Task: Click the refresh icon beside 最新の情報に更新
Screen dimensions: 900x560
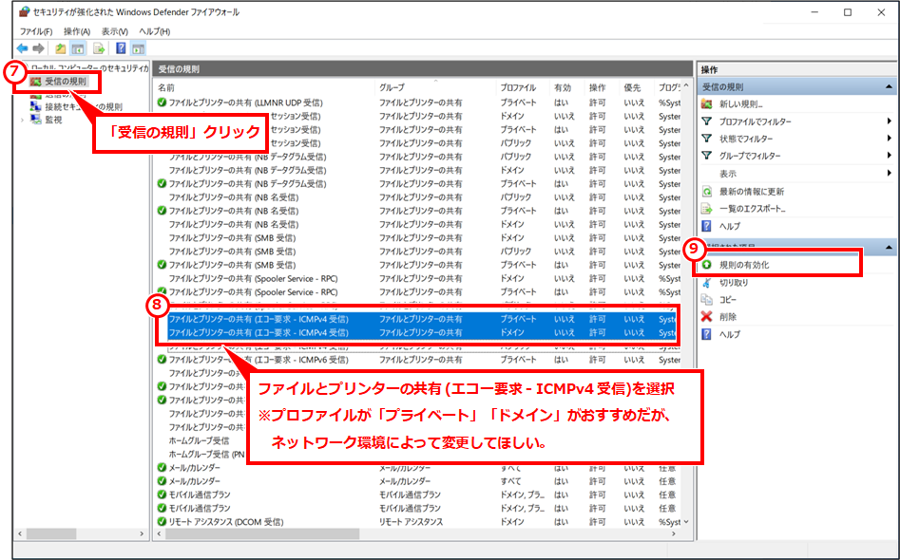Action: point(707,192)
